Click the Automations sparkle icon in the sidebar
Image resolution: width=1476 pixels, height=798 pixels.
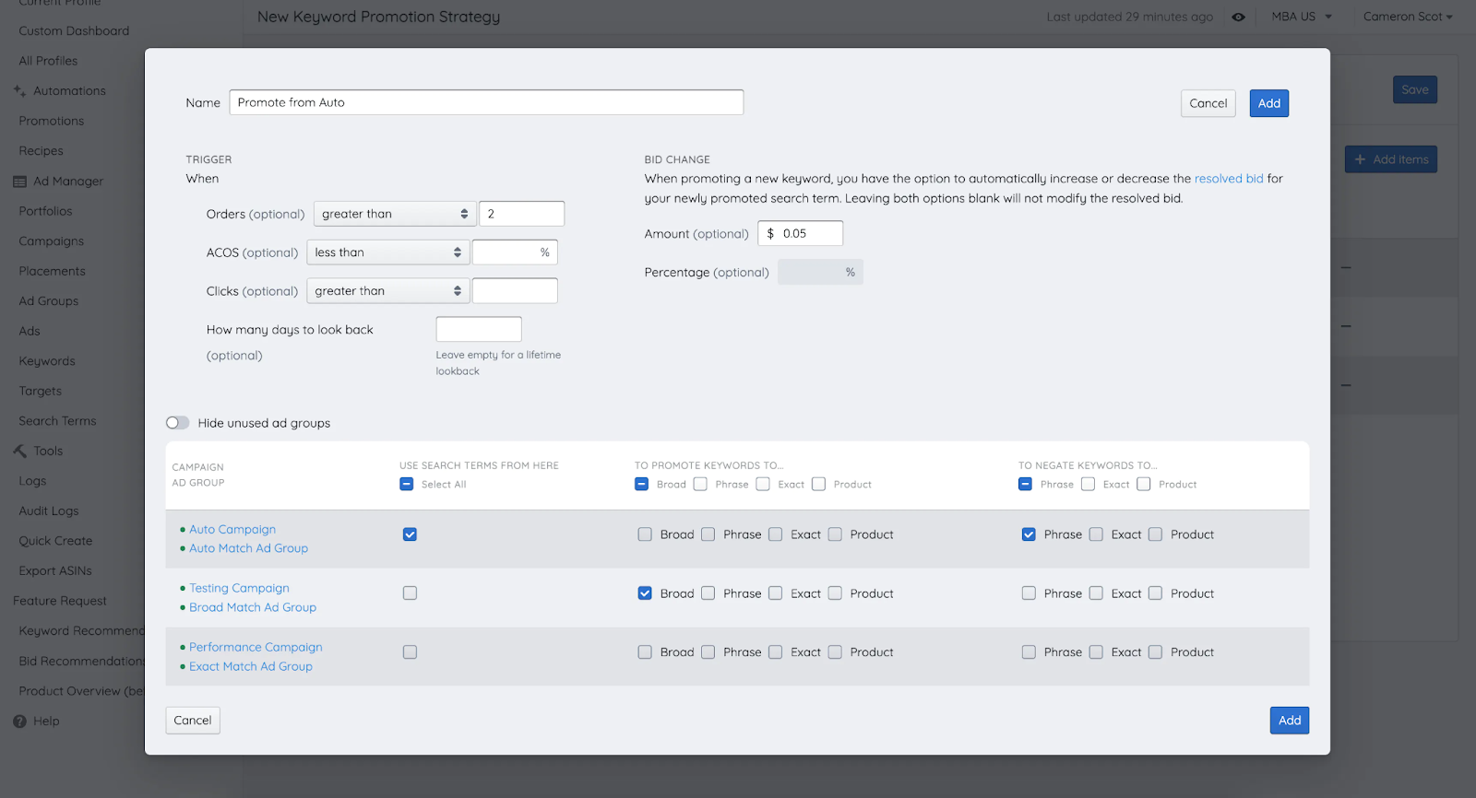pyautogui.click(x=19, y=90)
